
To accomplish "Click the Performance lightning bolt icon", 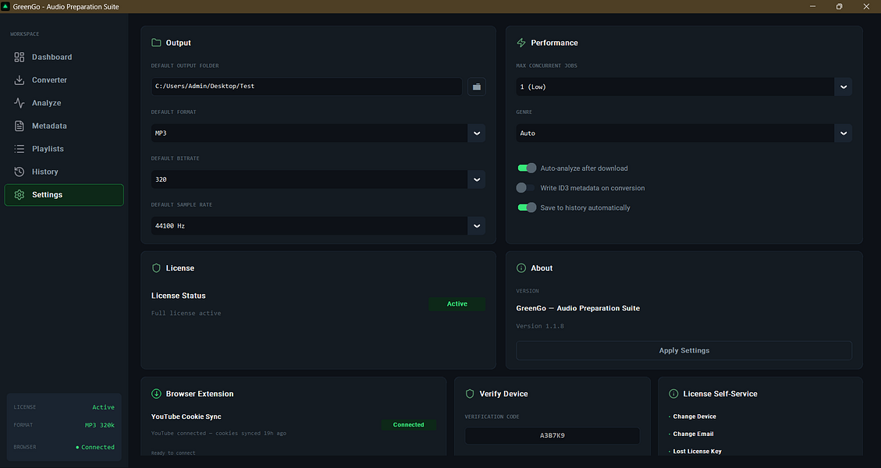I will [x=521, y=43].
